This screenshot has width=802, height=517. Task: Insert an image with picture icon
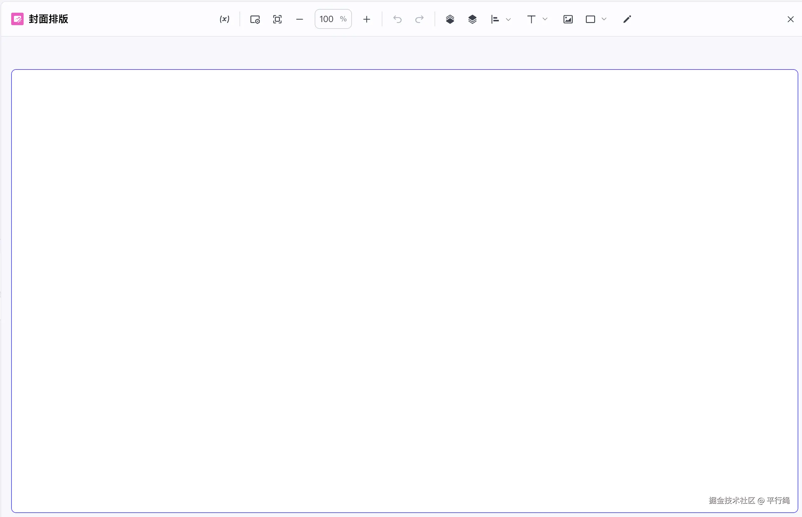(x=568, y=19)
